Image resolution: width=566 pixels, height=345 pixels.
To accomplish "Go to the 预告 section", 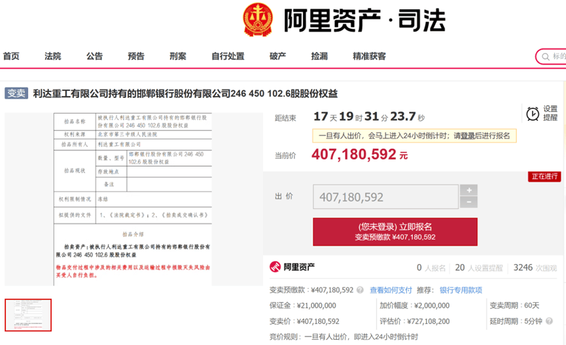I will [x=136, y=56].
